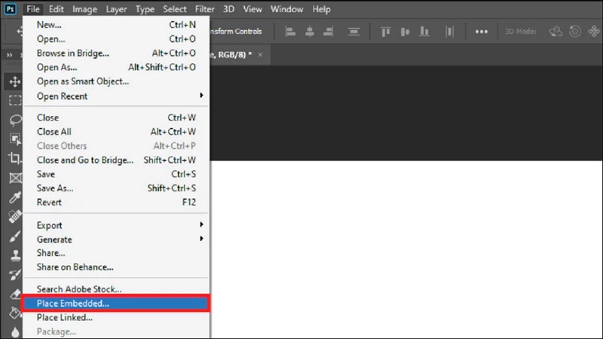
Task: Expand the toolbar double-arrow chevron
Action: click(9, 55)
